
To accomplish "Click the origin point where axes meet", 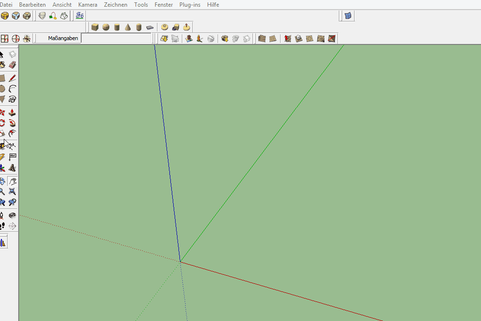I will click(x=180, y=261).
